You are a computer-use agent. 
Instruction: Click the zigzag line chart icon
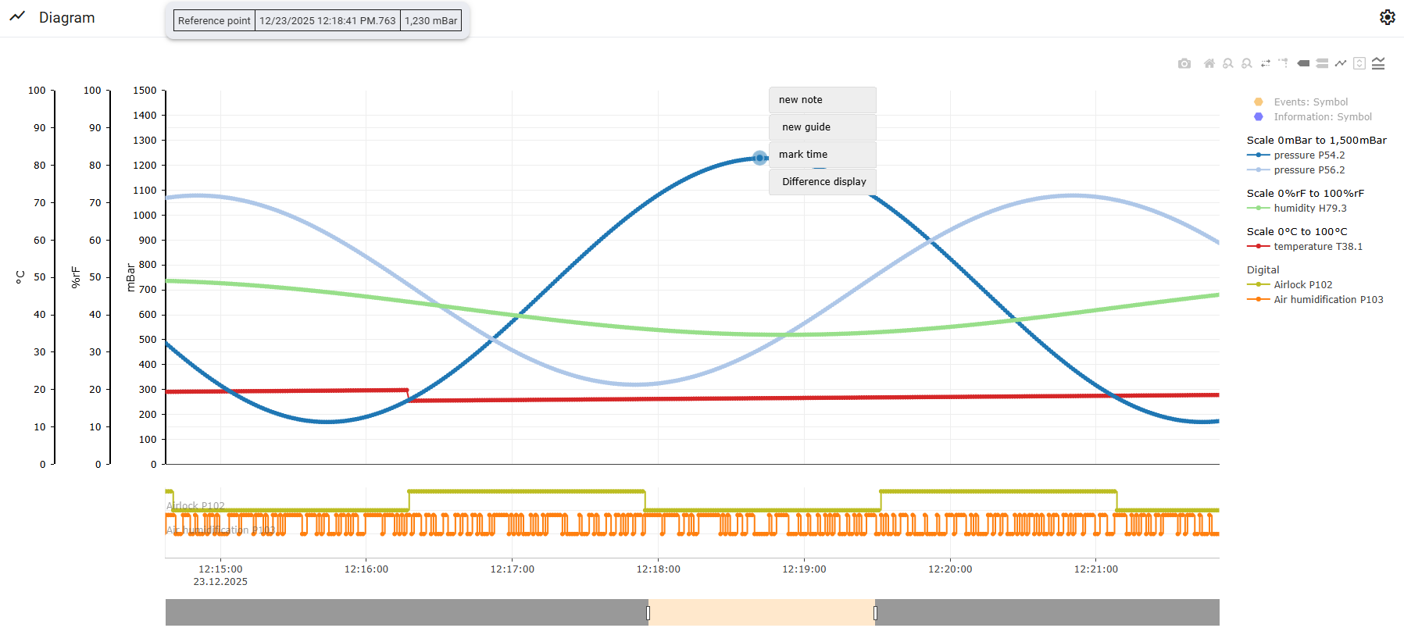tap(1341, 63)
